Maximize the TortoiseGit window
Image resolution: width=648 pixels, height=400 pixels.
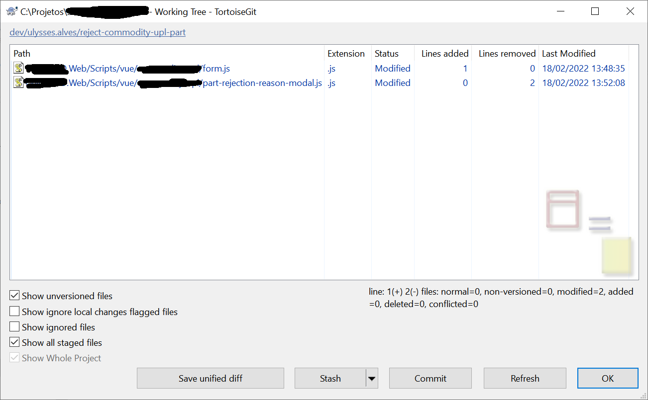click(595, 11)
